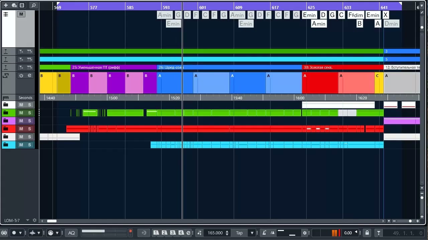Solo the red folder track

pos(29,129)
